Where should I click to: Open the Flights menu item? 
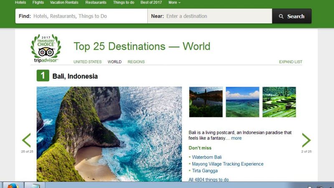[x=38, y=3]
